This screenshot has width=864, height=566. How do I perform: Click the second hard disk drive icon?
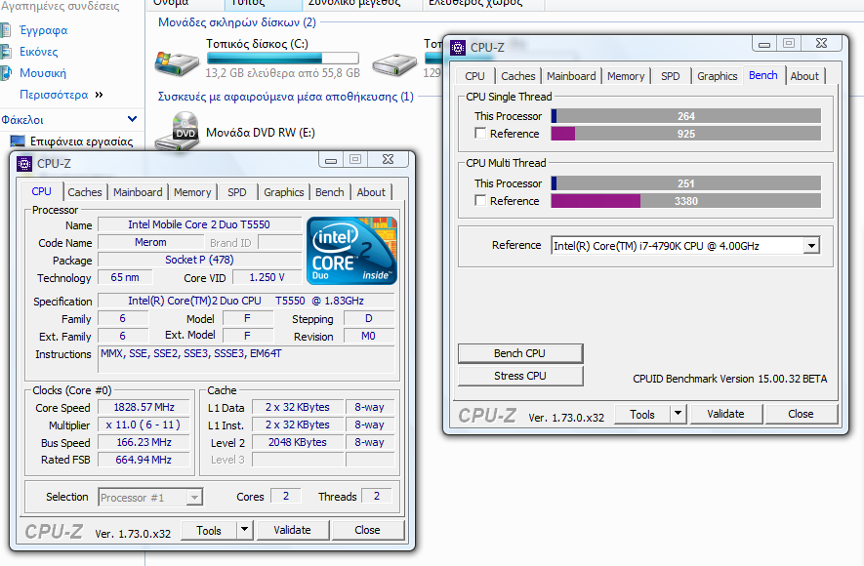click(x=394, y=65)
